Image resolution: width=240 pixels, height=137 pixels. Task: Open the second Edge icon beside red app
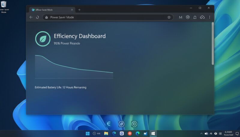(137, 133)
